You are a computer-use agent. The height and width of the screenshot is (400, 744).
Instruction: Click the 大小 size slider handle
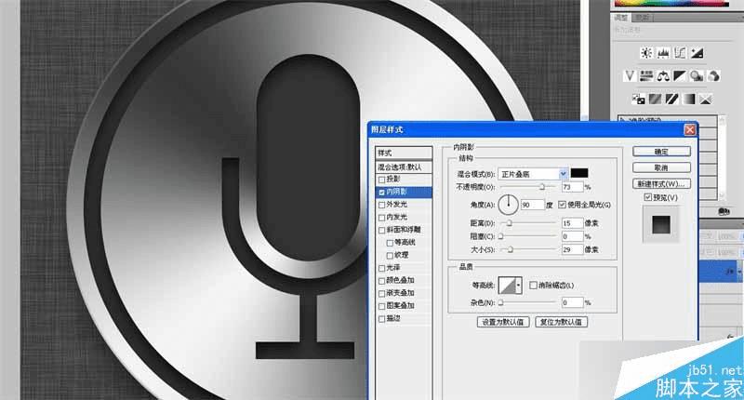[x=511, y=249]
